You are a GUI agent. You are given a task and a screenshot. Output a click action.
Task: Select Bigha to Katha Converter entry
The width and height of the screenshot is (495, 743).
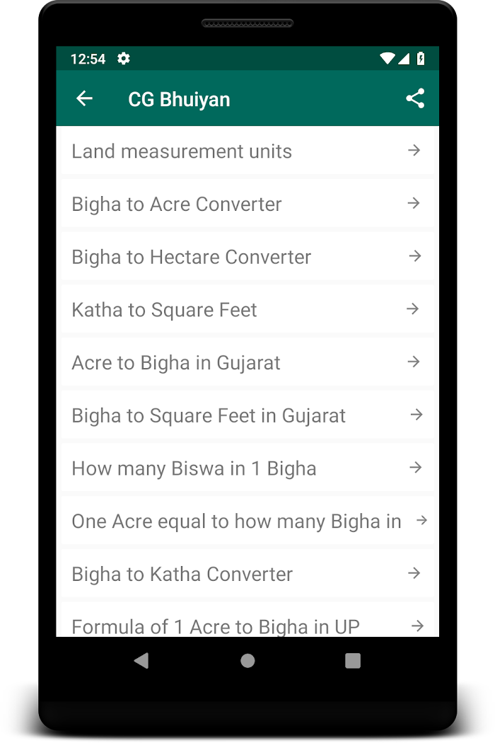tap(248, 574)
